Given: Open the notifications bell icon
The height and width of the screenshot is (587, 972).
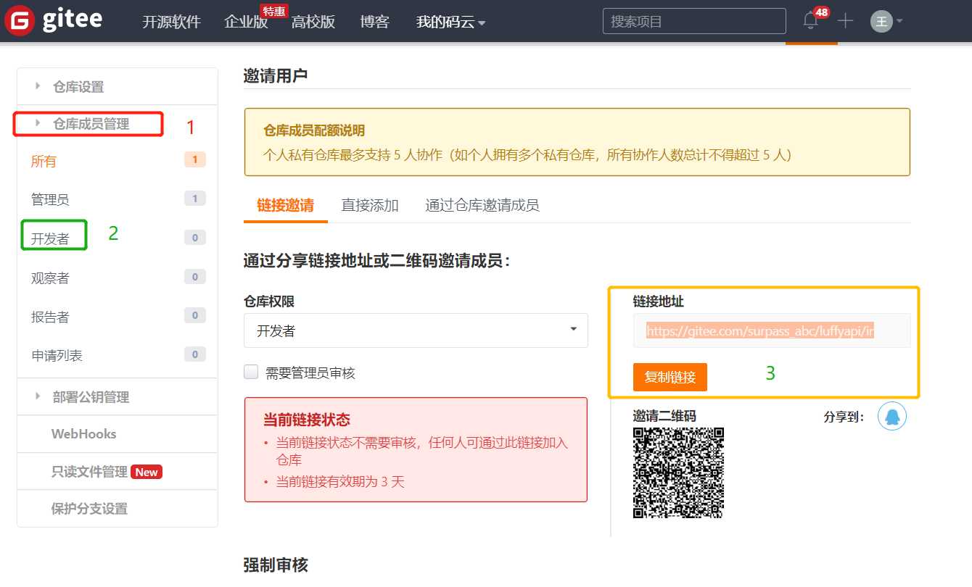Looking at the screenshot, I should (811, 21).
